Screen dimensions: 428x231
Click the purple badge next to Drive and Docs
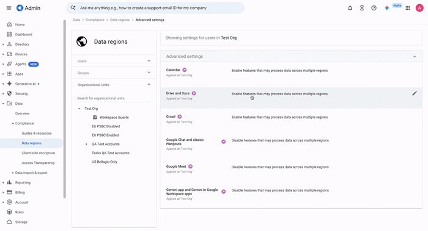(x=194, y=93)
